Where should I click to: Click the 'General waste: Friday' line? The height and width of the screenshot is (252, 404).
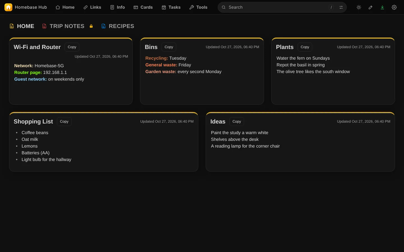coord(168,65)
